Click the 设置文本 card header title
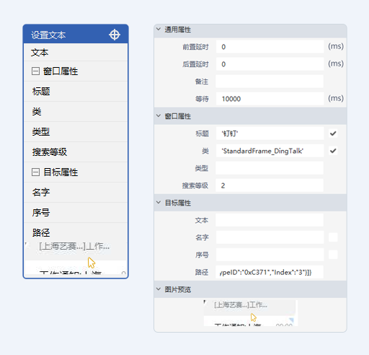 [48, 35]
